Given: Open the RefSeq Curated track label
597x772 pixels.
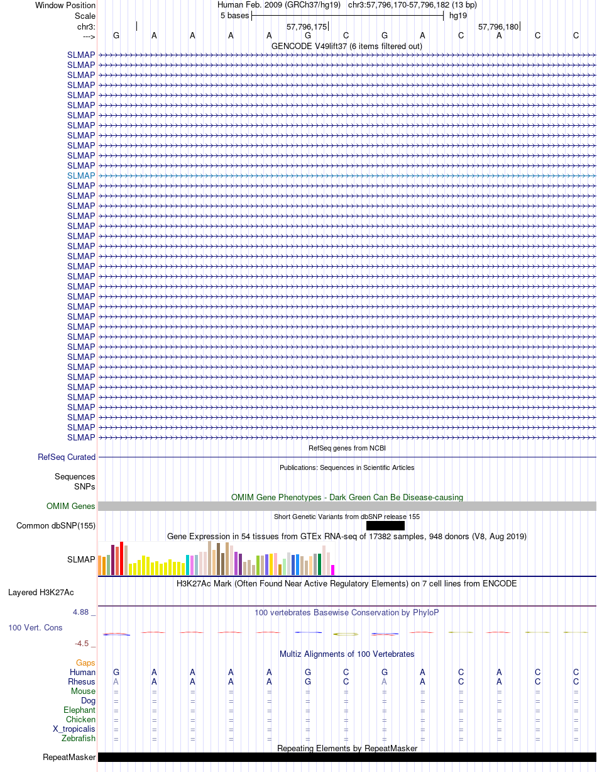Looking at the screenshot, I should click(67, 457).
